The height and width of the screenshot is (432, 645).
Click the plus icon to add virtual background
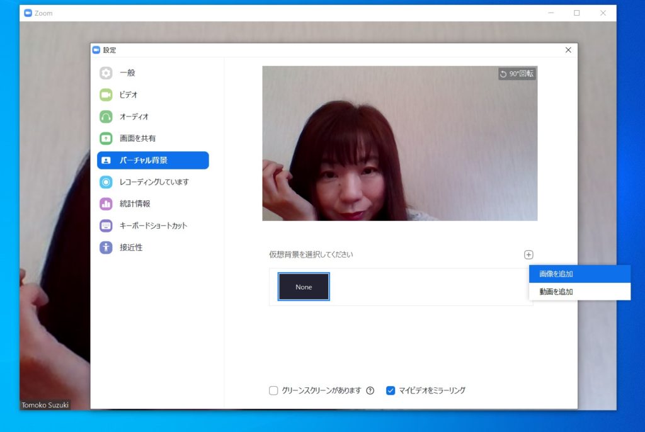[x=528, y=254]
